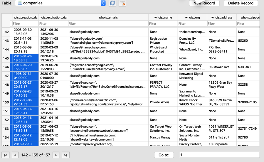Click 511 e 1st st F cell
Screen dimensions: 264x162
(x=222, y=137)
